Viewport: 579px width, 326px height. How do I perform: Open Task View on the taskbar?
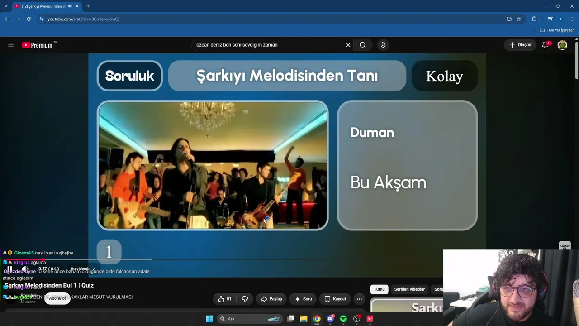click(291, 319)
